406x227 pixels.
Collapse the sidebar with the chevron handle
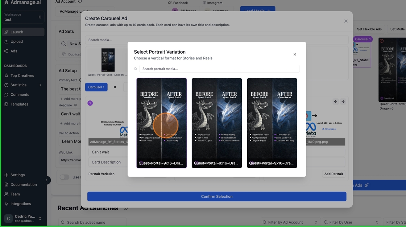47,180
